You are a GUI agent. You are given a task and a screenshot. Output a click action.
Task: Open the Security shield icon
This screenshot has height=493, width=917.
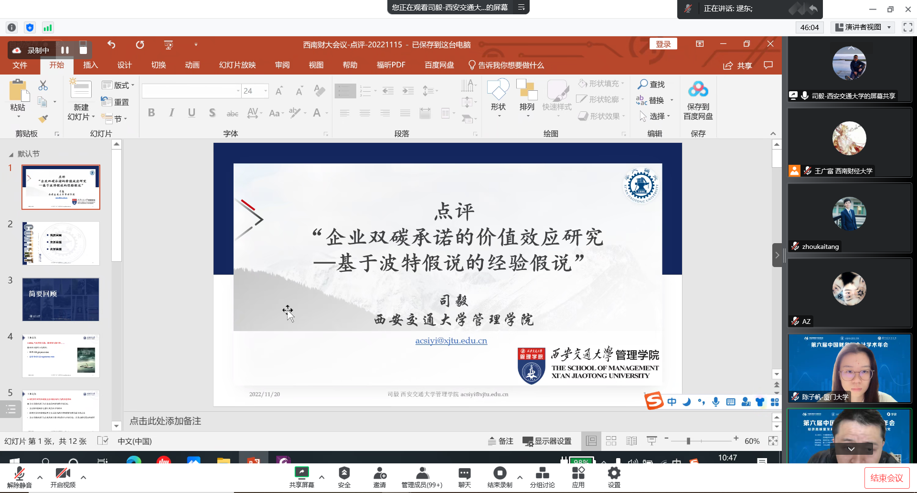pos(344,473)
